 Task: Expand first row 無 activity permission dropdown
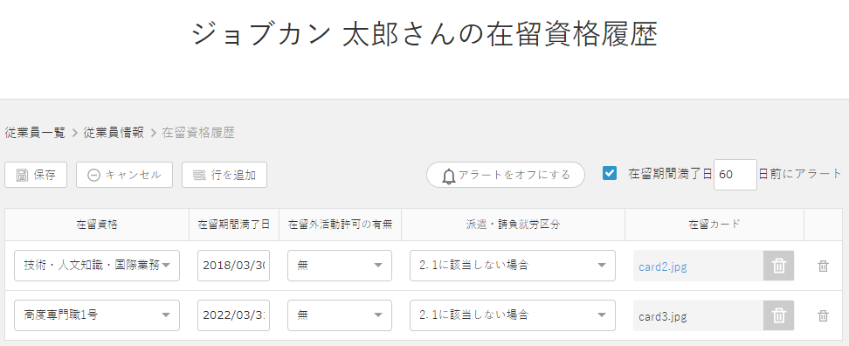pos(340,266)
